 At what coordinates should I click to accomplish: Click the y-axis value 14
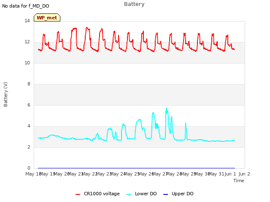(x=27, y=21)
